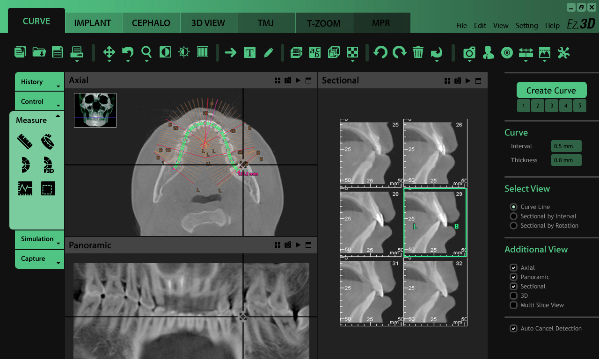Open the checkerboard icon dropdown arrow
This screenshot has width=599, height=359.
coord(352,61)
